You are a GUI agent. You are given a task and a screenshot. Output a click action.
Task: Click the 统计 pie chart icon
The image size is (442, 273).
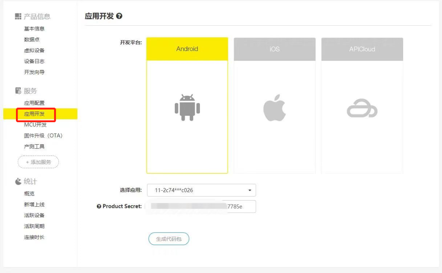[x=18, y=181]
